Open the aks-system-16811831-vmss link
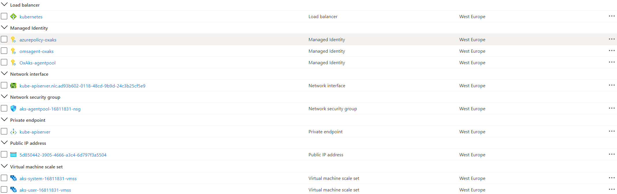 point(48,178)
